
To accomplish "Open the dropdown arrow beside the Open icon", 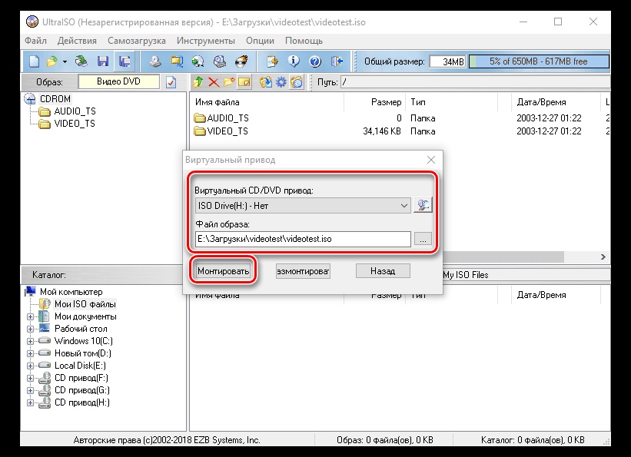I will (65, 62).
